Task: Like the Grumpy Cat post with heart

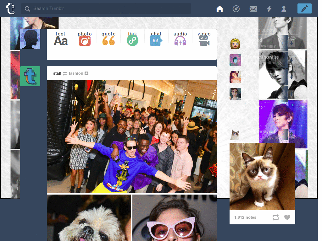Action: [287, 217]
